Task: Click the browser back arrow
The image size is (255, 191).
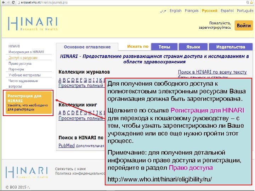Action: (x=3, y=2)
